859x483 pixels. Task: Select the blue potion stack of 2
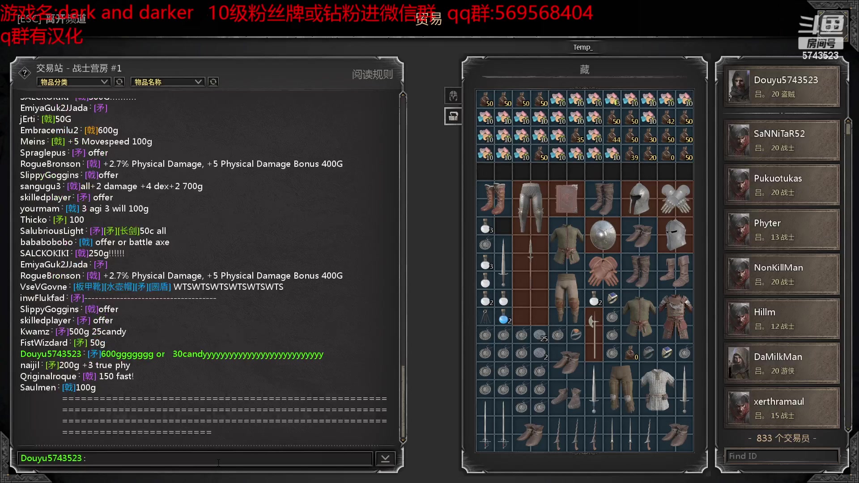(x=503, y=317)
